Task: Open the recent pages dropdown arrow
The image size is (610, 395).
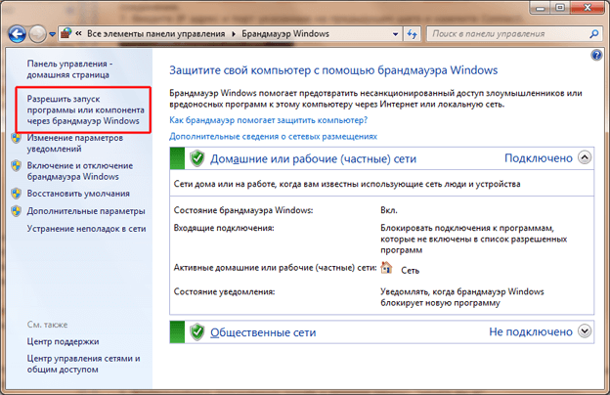Action: click(x=52, y=34)
